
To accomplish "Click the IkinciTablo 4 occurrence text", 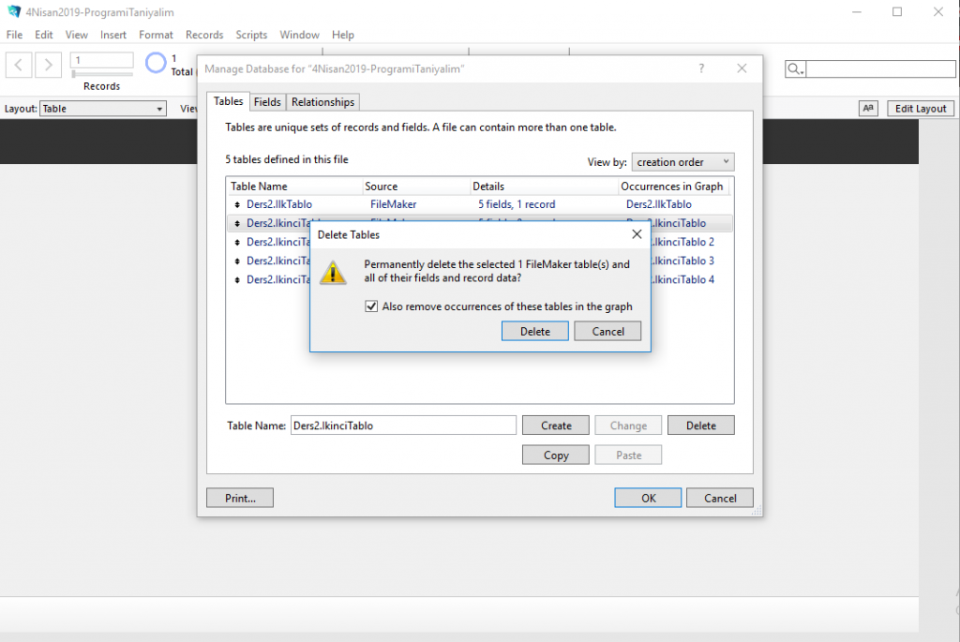I will click(x=683, y=279).
